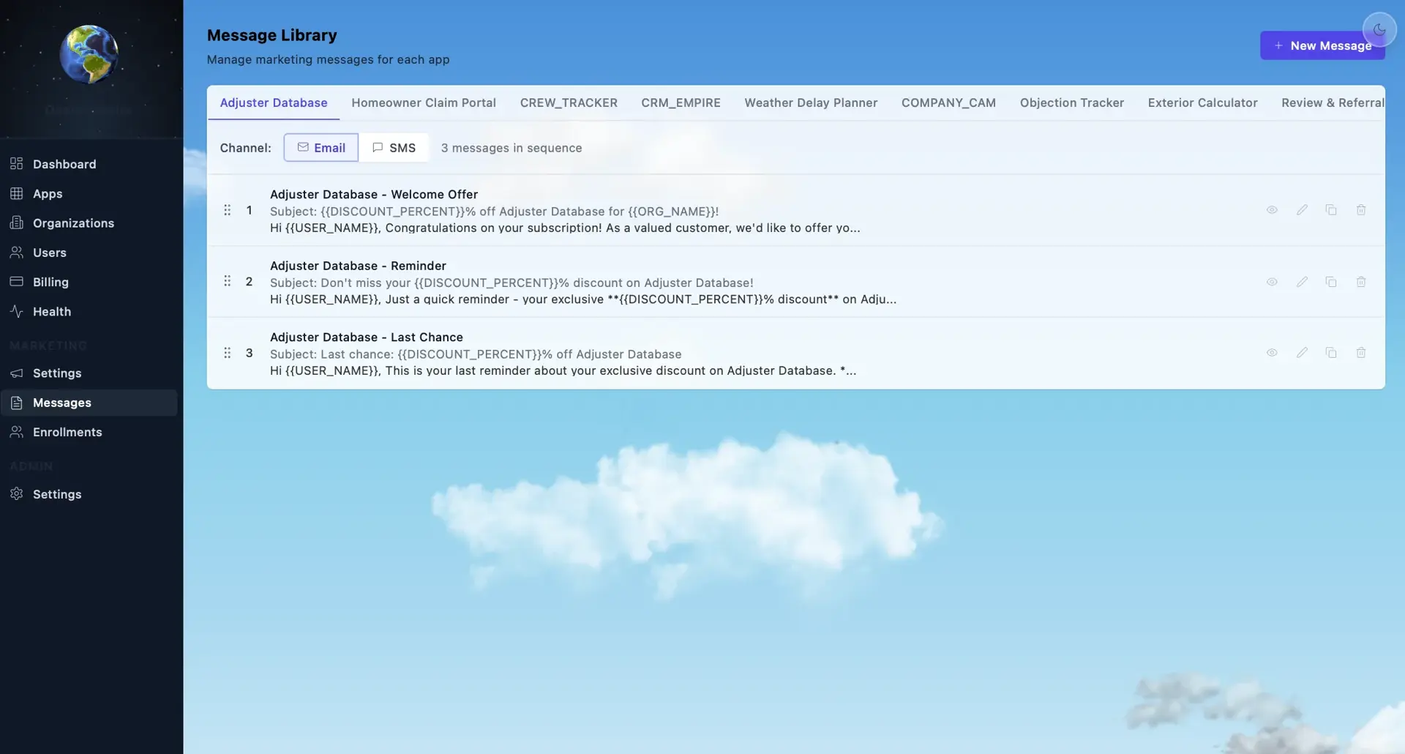The width and height of the screenshot is (1405, 754).
Task: Click the Organizations building icon
Action: click(x=16, y=223)
